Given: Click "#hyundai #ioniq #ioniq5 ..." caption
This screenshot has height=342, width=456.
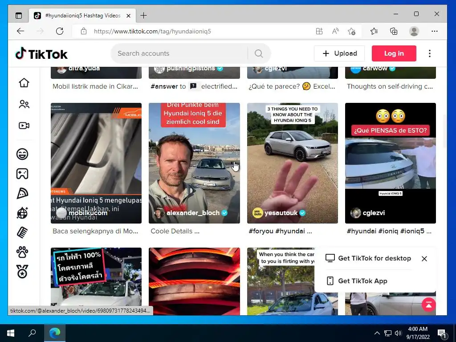Looking at the screenshot, I should (x=389, y=231).
